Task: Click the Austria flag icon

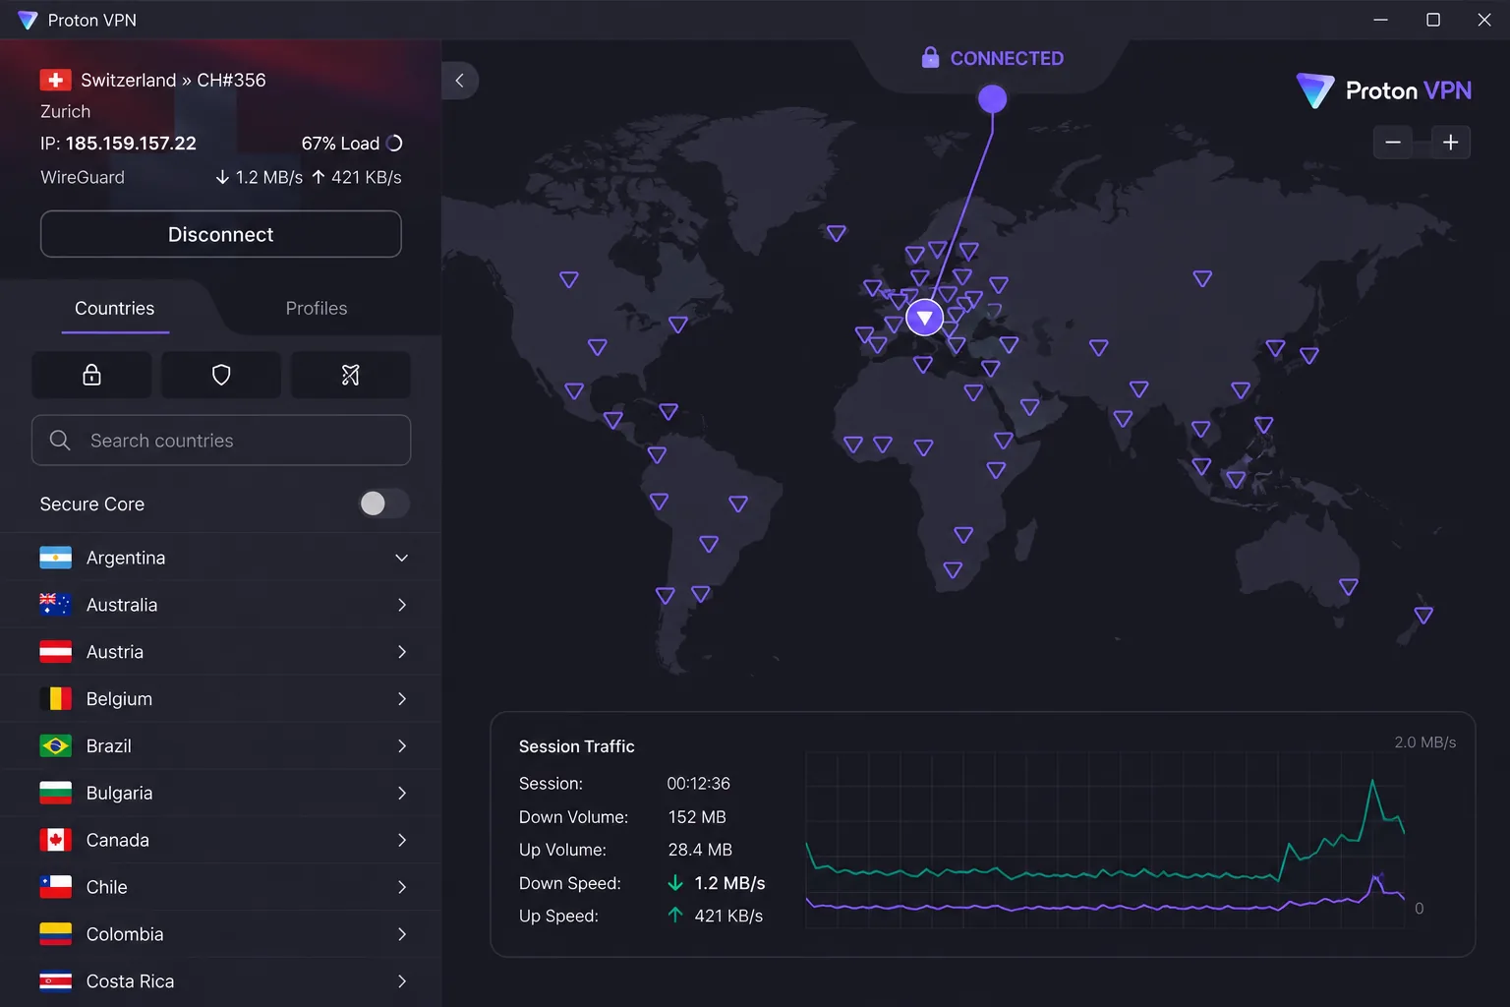Action: (55, 652)
